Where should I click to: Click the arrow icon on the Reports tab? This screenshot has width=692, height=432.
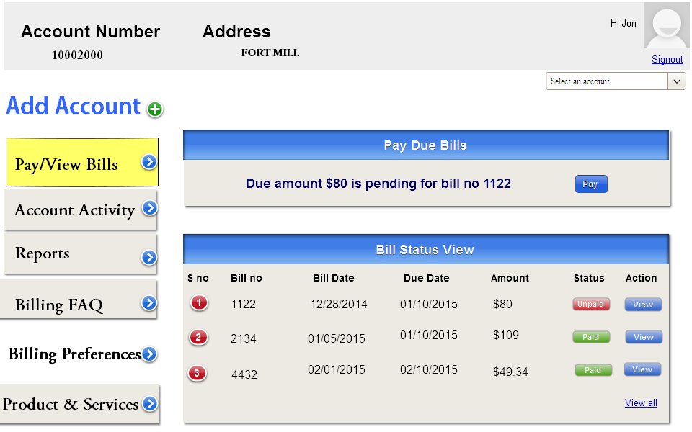tap(149, 256)
